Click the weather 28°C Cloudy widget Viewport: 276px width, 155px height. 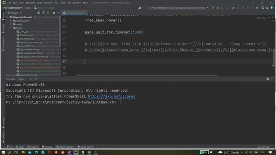tap(229, 152)
